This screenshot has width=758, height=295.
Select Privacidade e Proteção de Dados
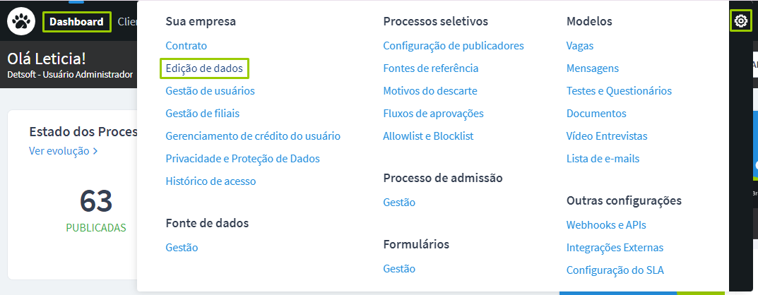(x=242, y=159)
